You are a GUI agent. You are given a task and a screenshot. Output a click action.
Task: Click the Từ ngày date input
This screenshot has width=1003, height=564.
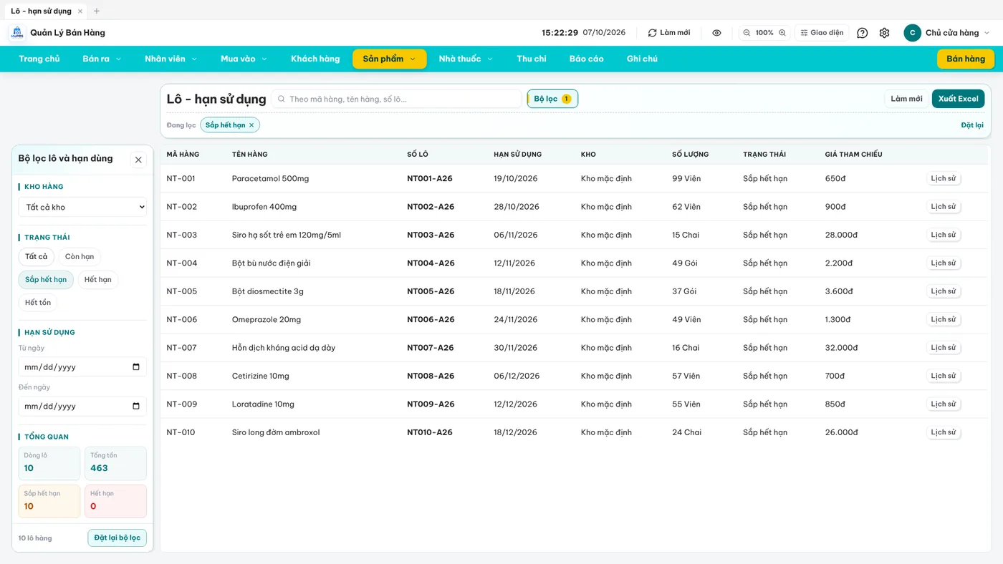[82, 367]
